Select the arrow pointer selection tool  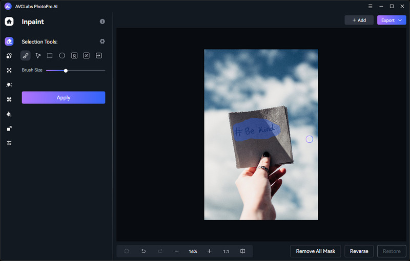(x=38, y=56)
